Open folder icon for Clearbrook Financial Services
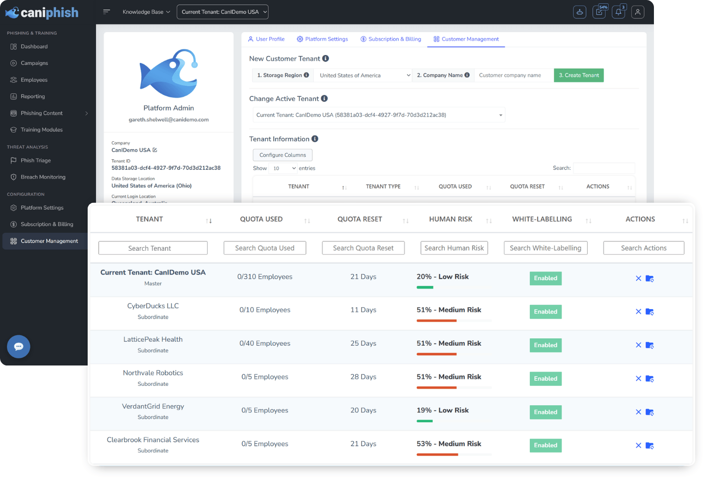Screen dimensions: 707x493 click(x=650, y=446)
